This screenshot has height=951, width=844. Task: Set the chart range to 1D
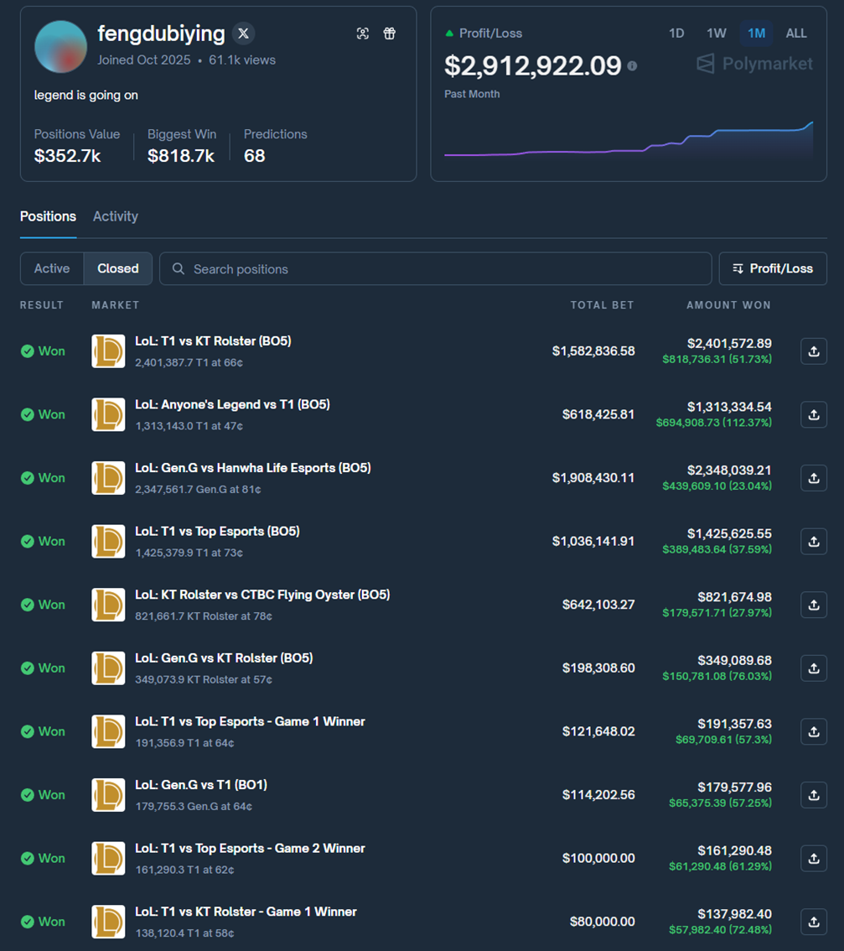pyautogui.click(x=676, y=34)
